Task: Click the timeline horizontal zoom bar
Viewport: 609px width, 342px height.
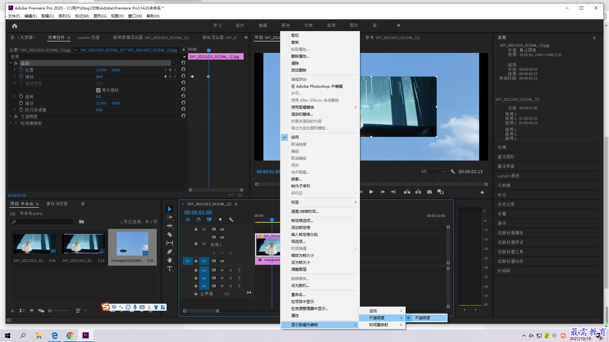Action: pyautogui.click(x=201, y=311)
